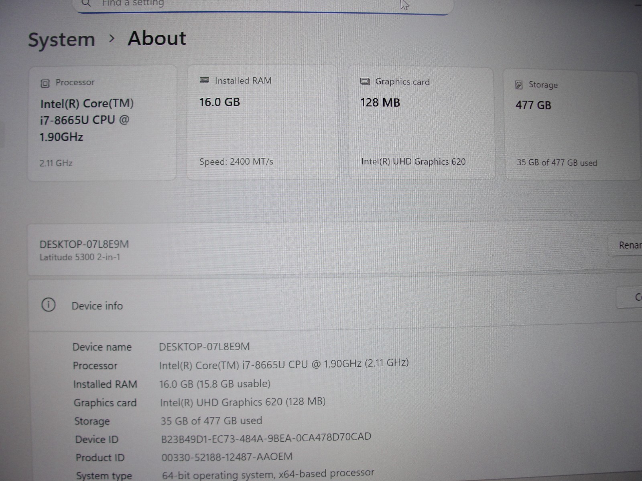Open the Processor info card

[x=102, y=123]
